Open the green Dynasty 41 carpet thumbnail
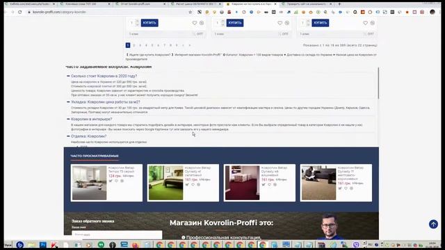The width and height of the screenshot is (445, 250). pyautogui.click(x=165, y=183)
